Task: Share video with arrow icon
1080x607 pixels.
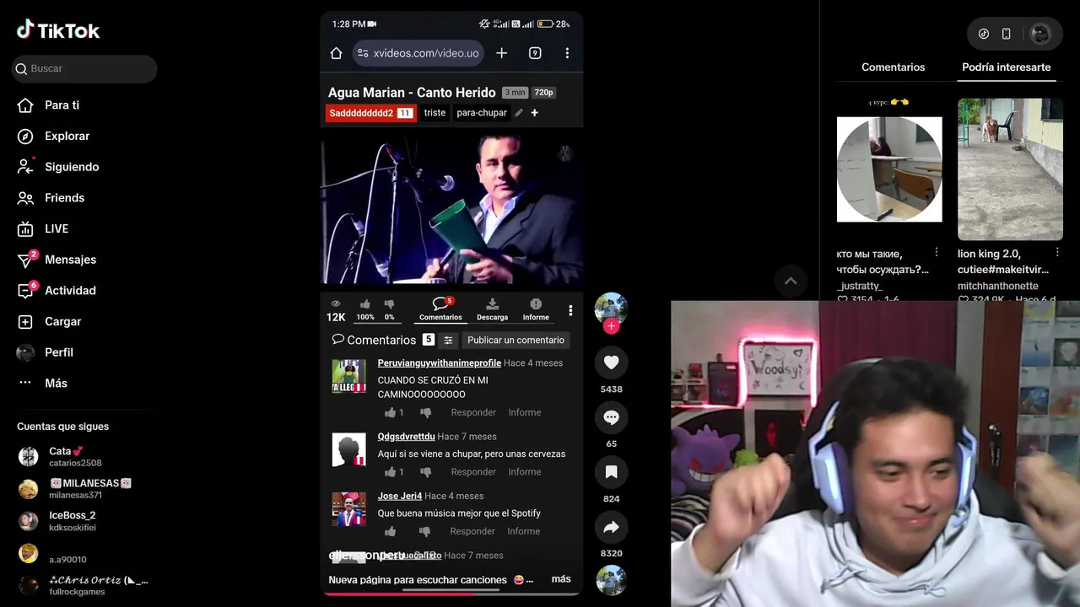Action: pos(612,527)
